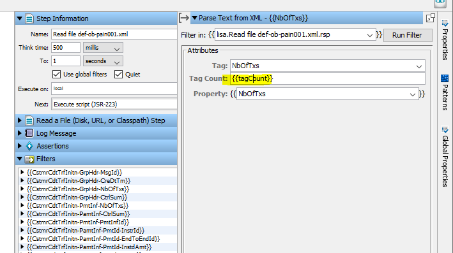The image size is (453, 253).
Task: Click the step Name input field
Action: click(114, 34)
